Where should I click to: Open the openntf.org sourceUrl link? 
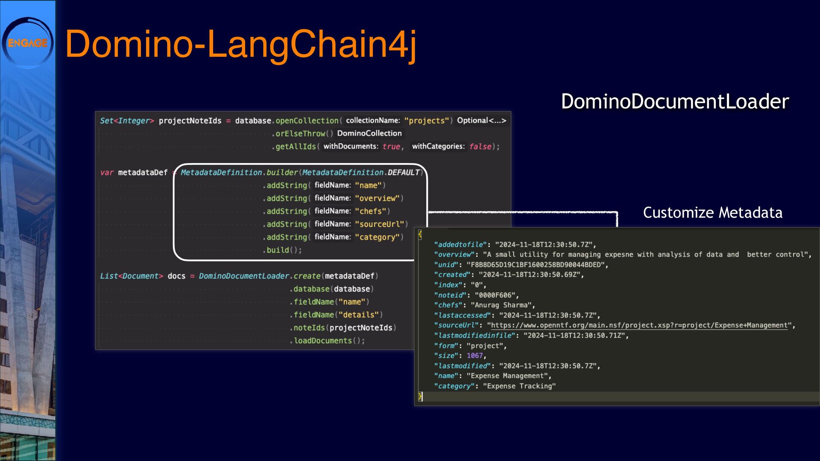coord(639,325)
